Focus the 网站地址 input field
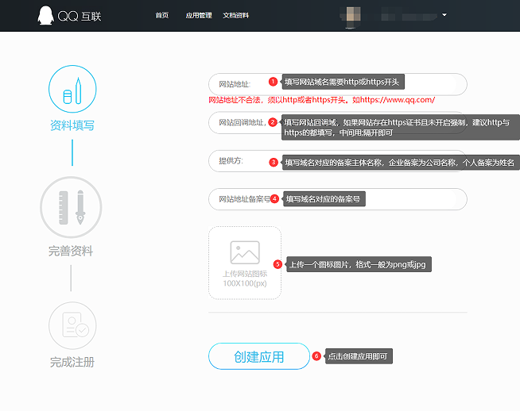Image resolution: width=520 pixels, height=411 pixels. (338, 84)
